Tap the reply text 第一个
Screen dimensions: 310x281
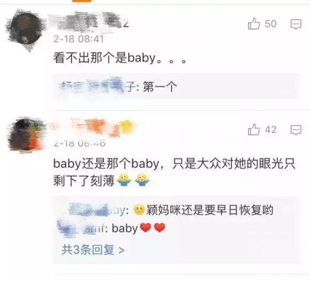tap(160, 87)
